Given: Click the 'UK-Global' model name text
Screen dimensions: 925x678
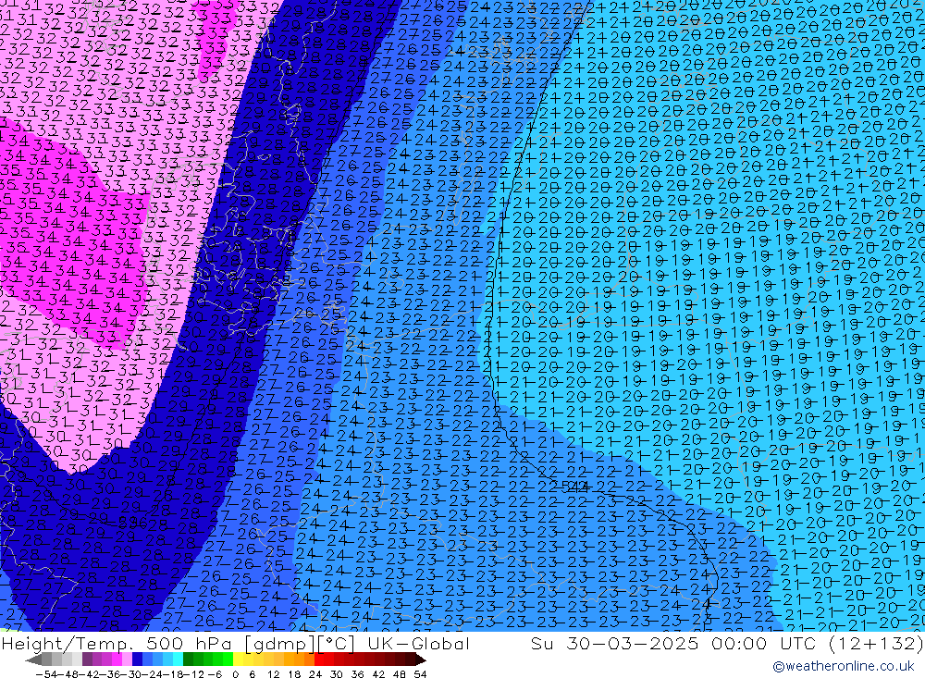Looking at the screenshot, I should pyautogui.click(x=418, y=644).
